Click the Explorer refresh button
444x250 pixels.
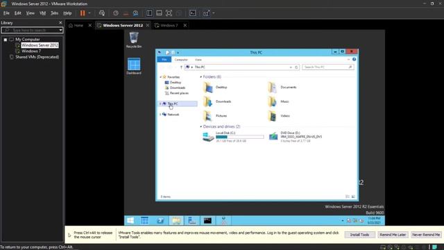tap(296, 67)
